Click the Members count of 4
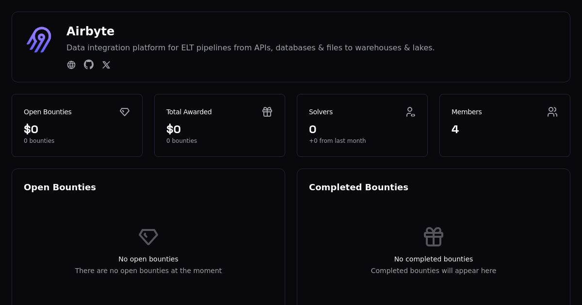582x305 pixels. pos(455,129)
